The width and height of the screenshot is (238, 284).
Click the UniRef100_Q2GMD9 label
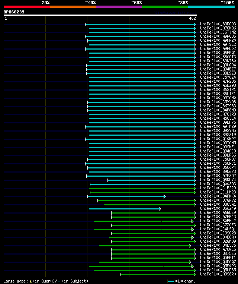218,242
